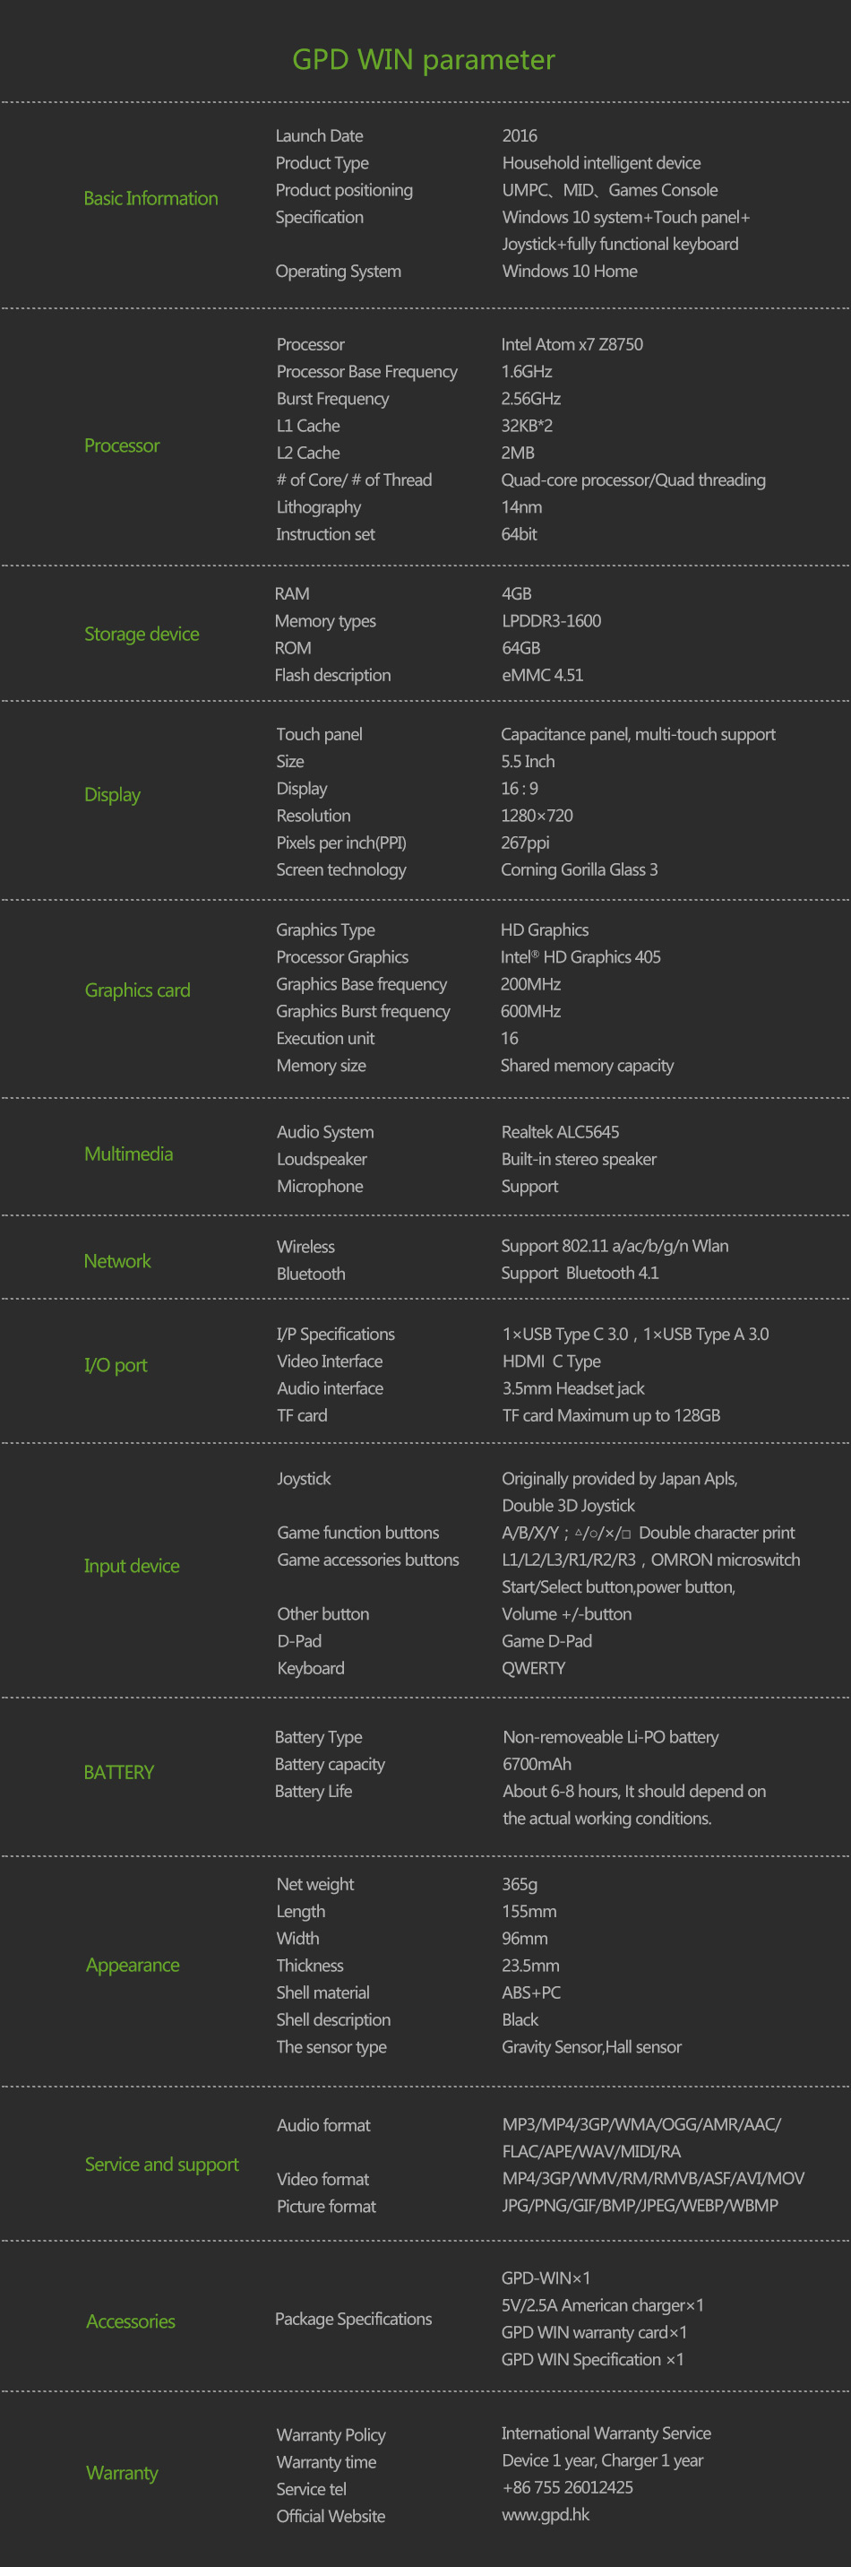Click the Storage device section heading

[142, 634]
